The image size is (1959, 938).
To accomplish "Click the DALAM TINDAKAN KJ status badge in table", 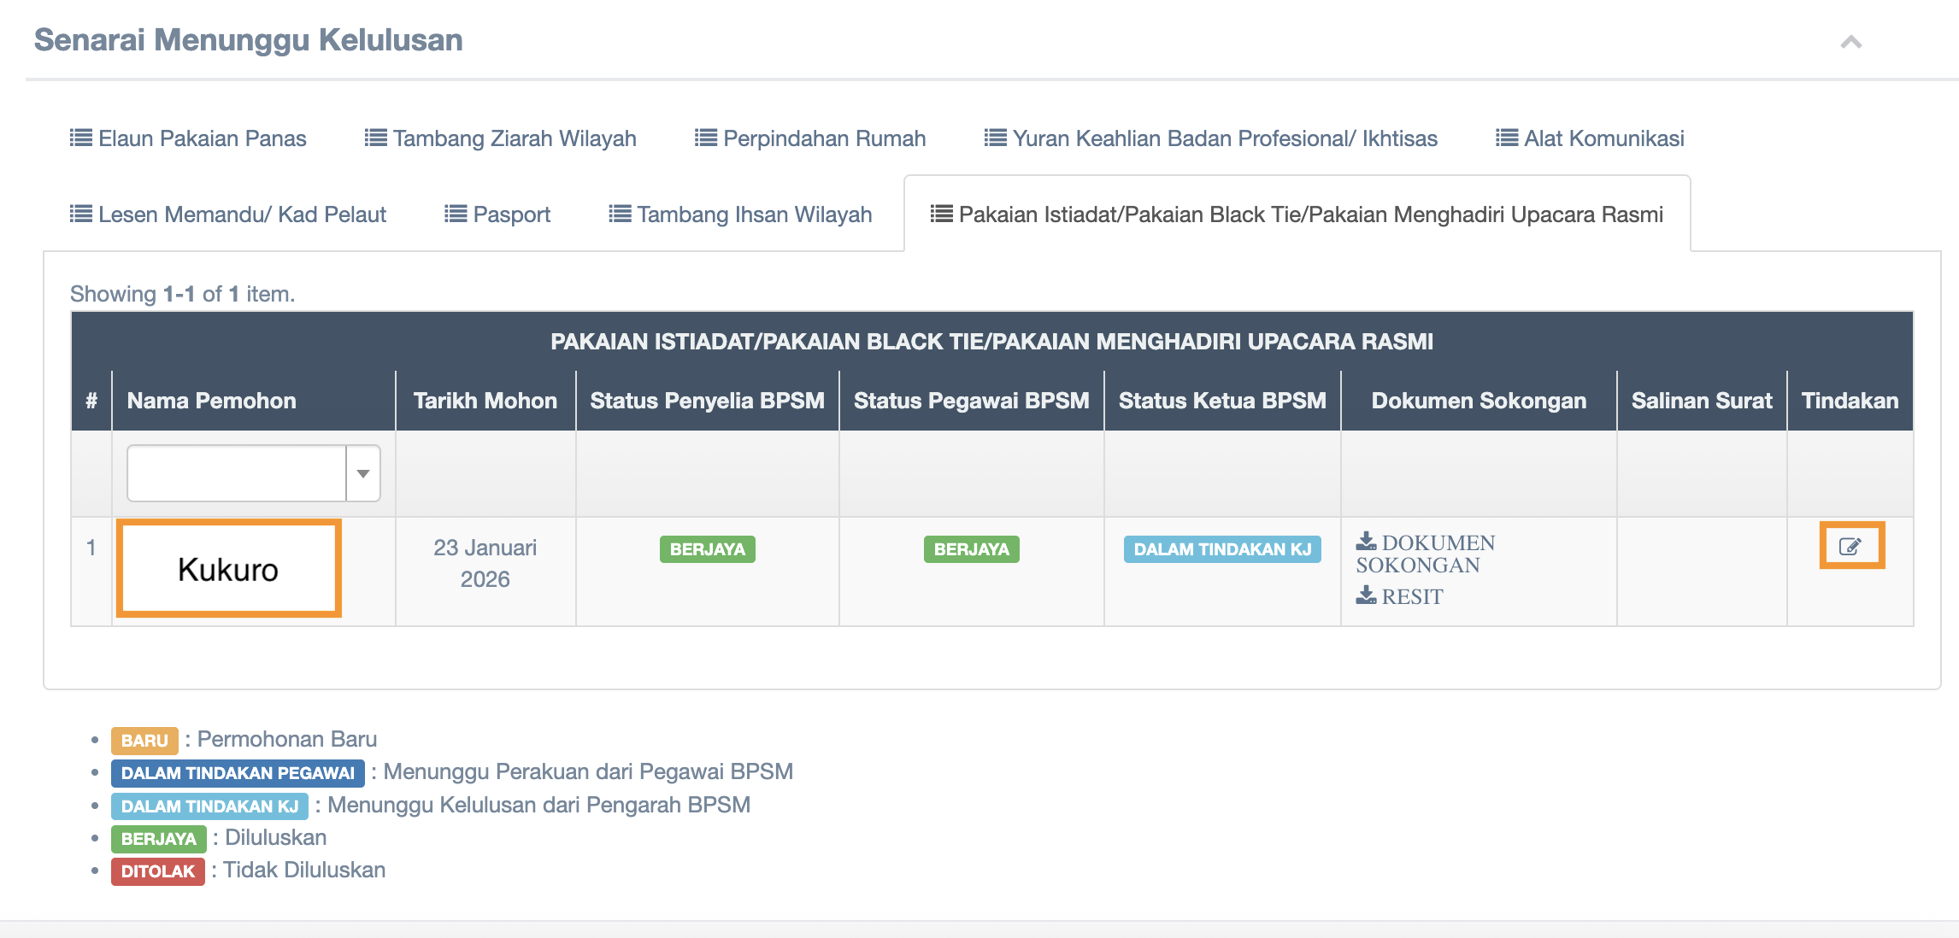I will (x=1222, y=549).
